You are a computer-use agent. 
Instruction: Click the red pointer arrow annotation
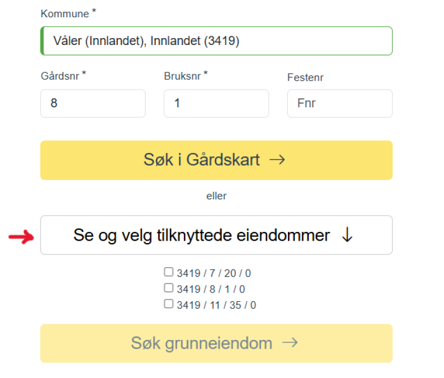coord(21,237)
